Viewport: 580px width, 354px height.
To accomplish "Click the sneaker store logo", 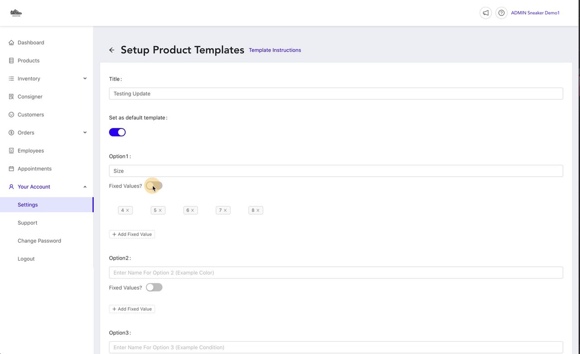I will point(16,13).
